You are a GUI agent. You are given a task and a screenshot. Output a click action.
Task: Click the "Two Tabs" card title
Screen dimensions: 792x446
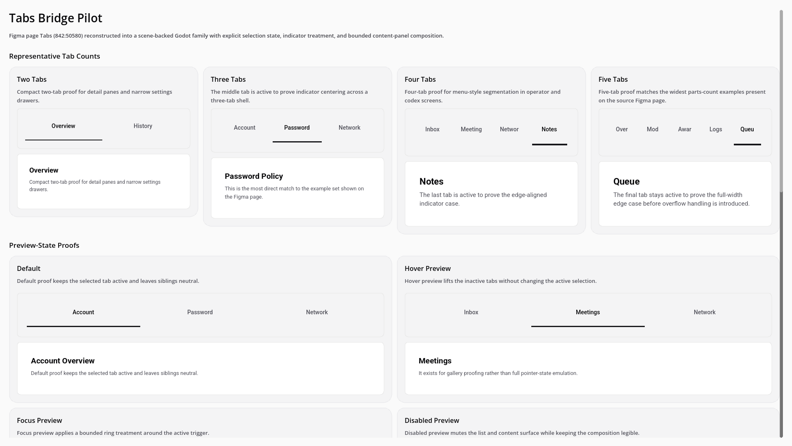pyautogui.click(x=32, y=79)
